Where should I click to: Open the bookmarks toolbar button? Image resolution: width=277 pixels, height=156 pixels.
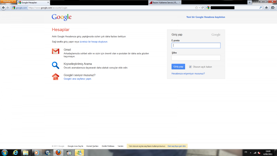(x=273, y=7)
